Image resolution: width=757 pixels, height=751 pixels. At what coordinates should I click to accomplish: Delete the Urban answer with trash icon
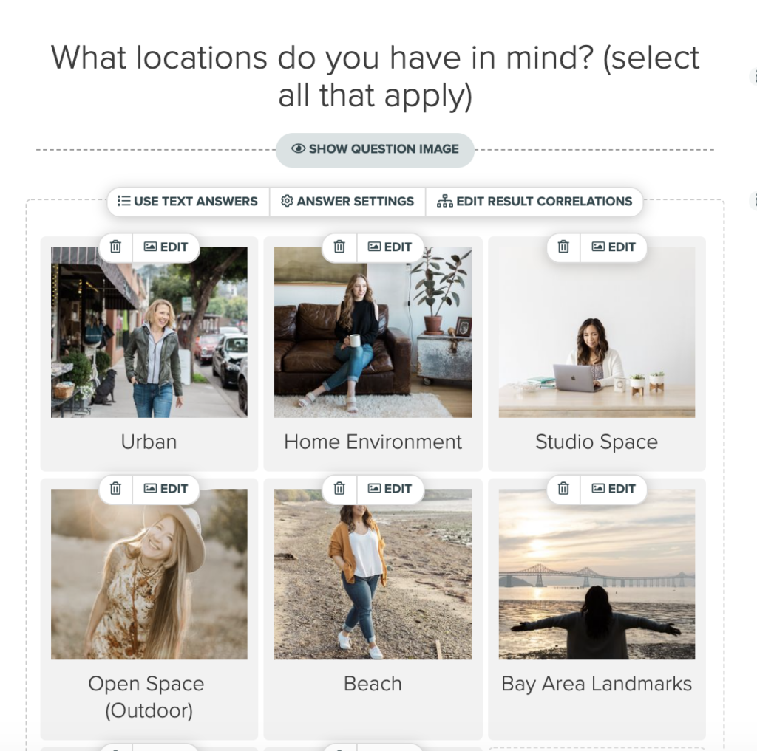pyautogui.click(x=116, y=247)
